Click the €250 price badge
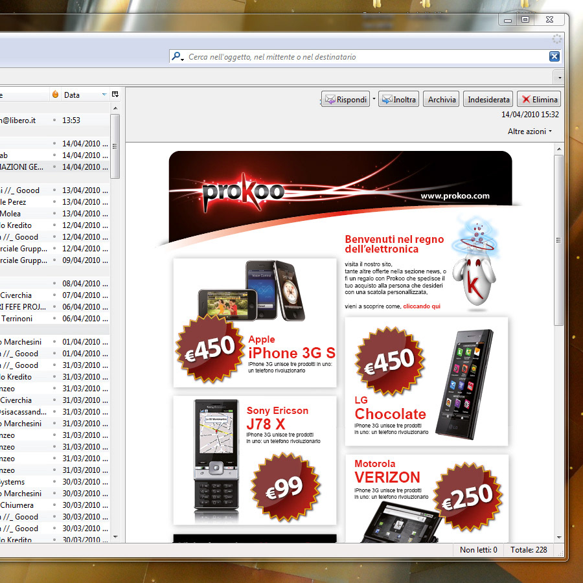Viewport: 583px width, 583px height. [x=468, y=497]
